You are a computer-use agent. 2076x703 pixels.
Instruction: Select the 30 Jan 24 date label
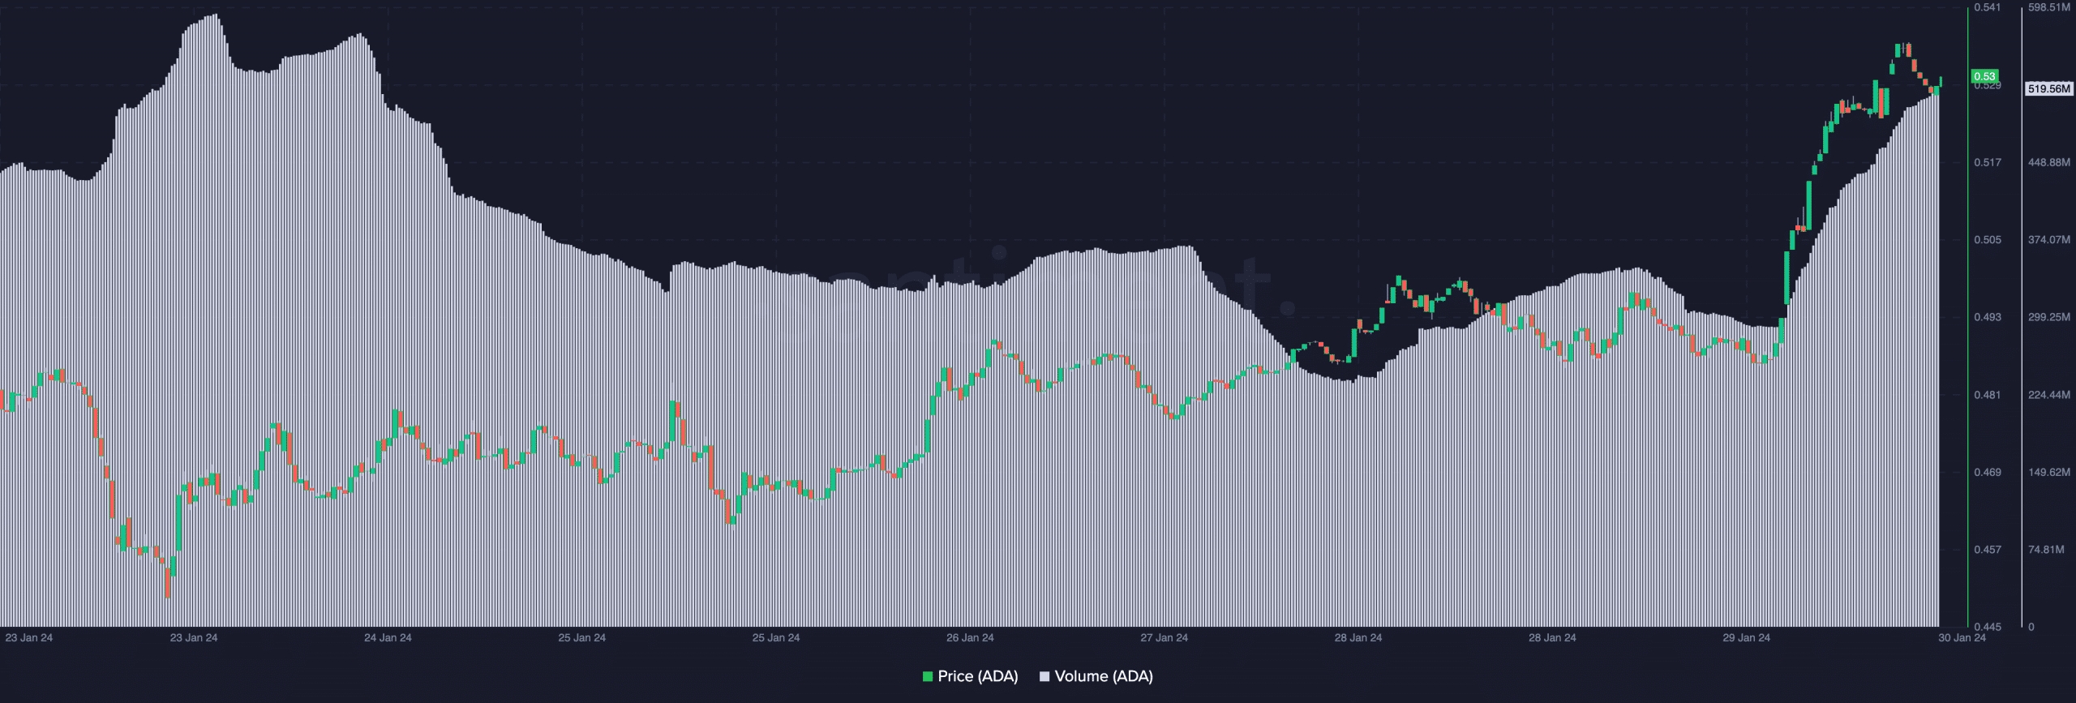click(1962, 637)
